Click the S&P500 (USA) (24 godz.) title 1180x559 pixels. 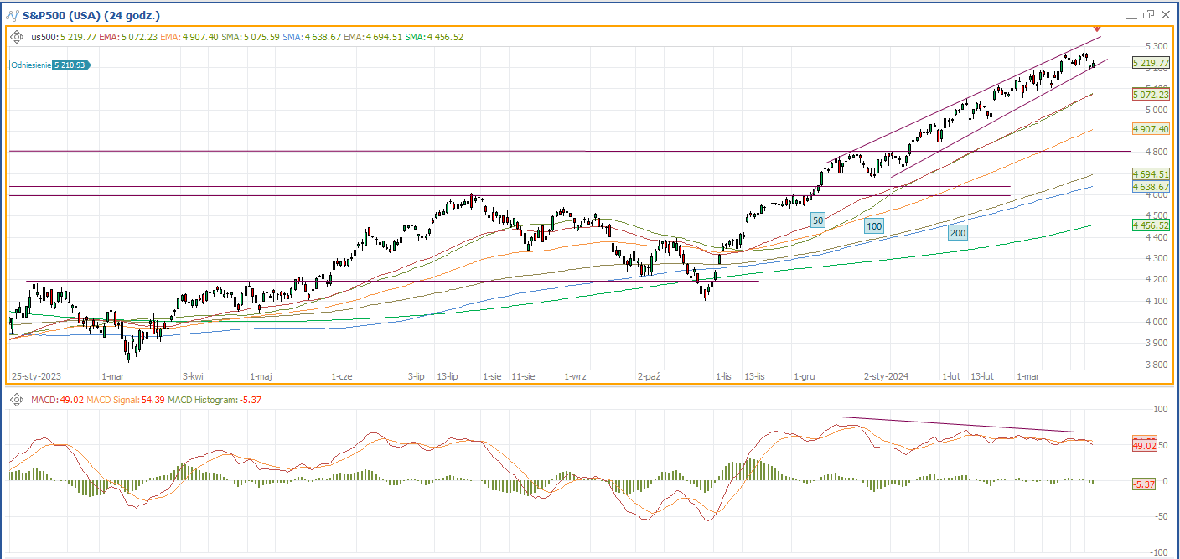click(x=91, y=15)
